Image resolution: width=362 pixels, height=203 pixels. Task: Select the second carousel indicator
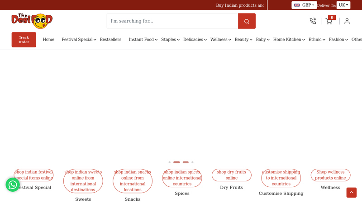pyautogui.click(x=176, y=162)
